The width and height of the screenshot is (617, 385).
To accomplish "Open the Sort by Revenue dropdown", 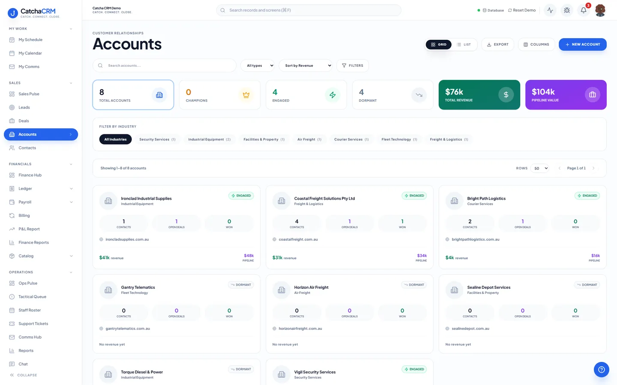I will [x=306, y=65].
